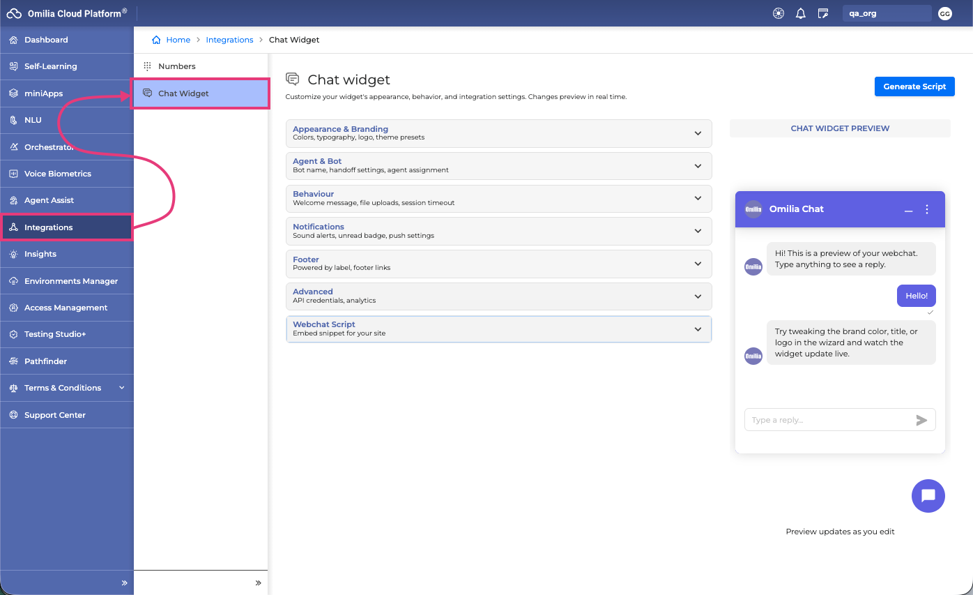
Task: Collapse the main sidebar with double chevron
Action: (125, 582)
